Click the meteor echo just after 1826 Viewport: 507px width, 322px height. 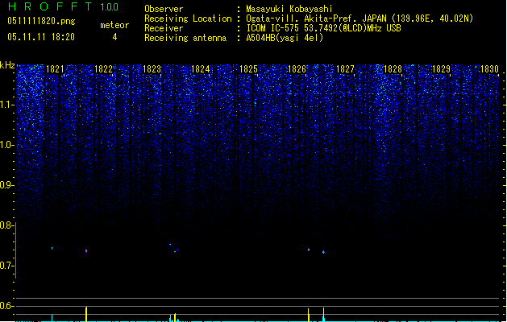click(x=309, y=250)
